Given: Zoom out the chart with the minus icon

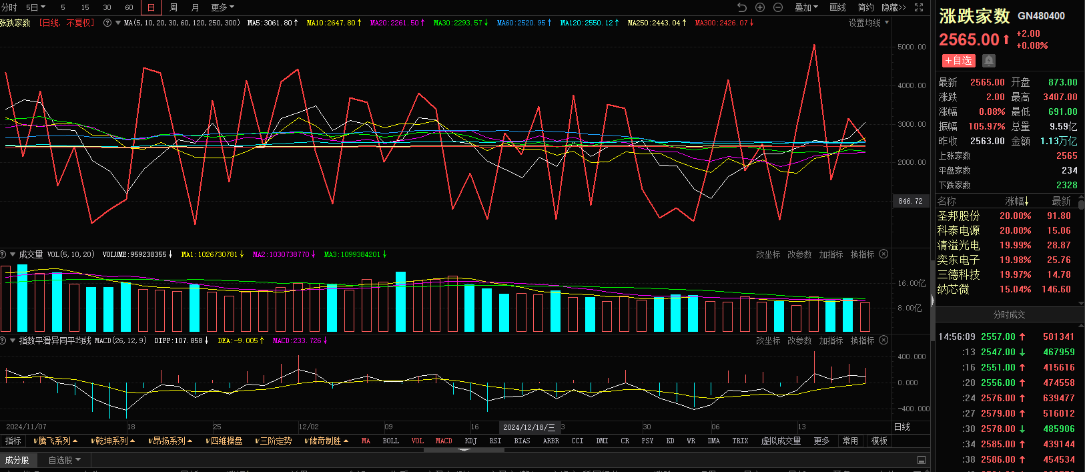Looking at the screenshot, I should (x=778, y=7).
